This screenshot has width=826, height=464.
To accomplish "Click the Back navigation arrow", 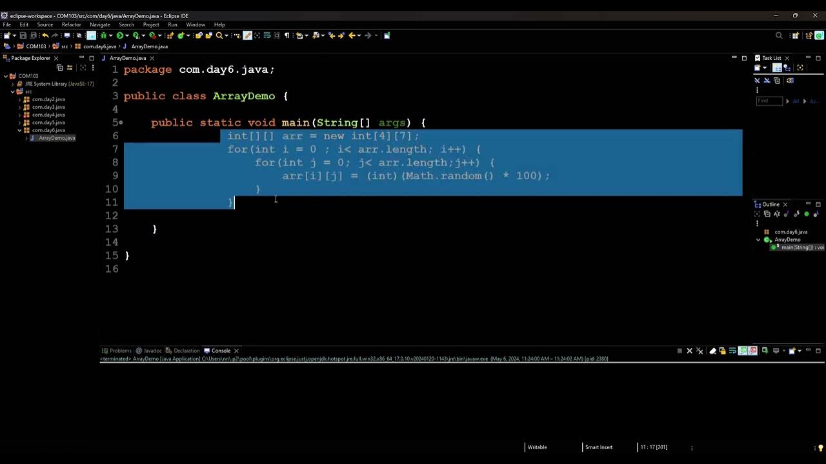I will click(352, 35).
